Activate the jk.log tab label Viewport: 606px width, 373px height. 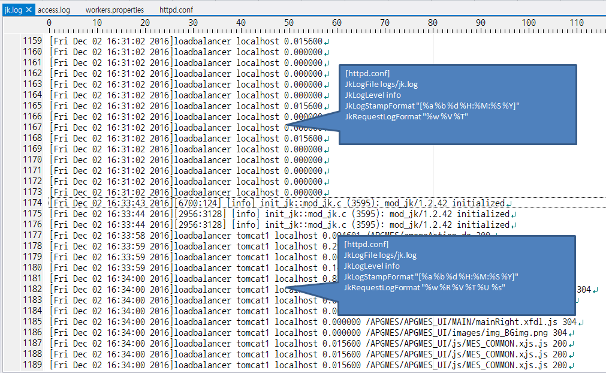pos(13,10)
